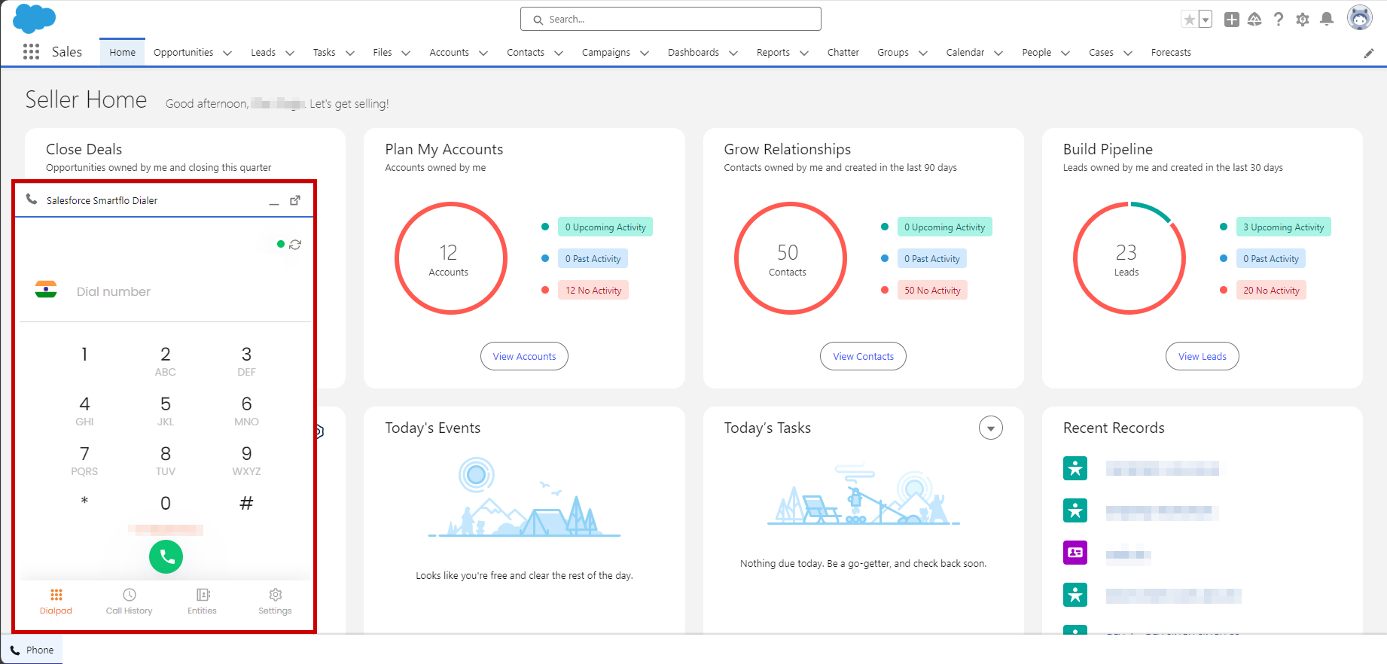The image size is (1387, 664).
Task: Expand the Cases tab dropdown chevron
Action: [x=1128, y=53]
